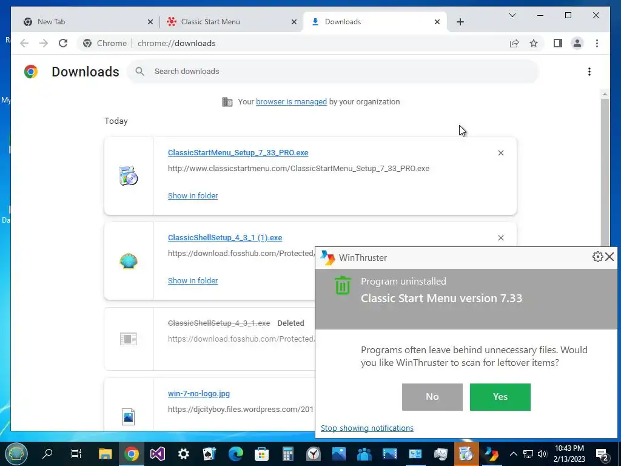Viewport: 621px width, 466px height.
Task: Open Microsoft Store from taskbar
Action: (x=261, y=453)
